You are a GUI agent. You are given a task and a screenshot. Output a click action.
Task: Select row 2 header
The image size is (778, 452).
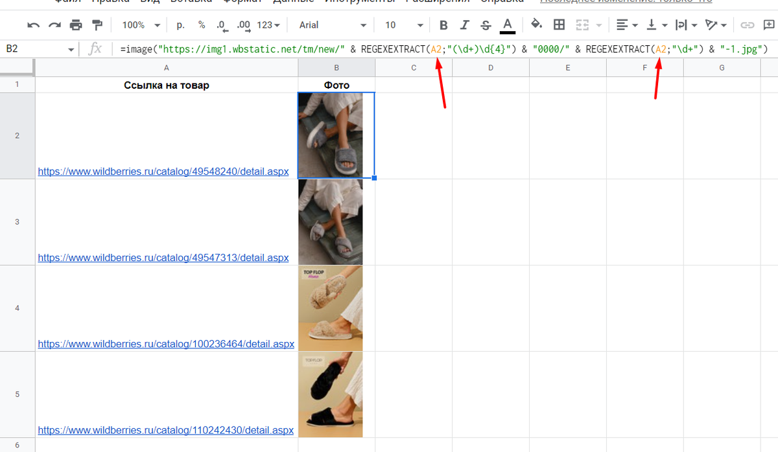(x=18, y=135)
